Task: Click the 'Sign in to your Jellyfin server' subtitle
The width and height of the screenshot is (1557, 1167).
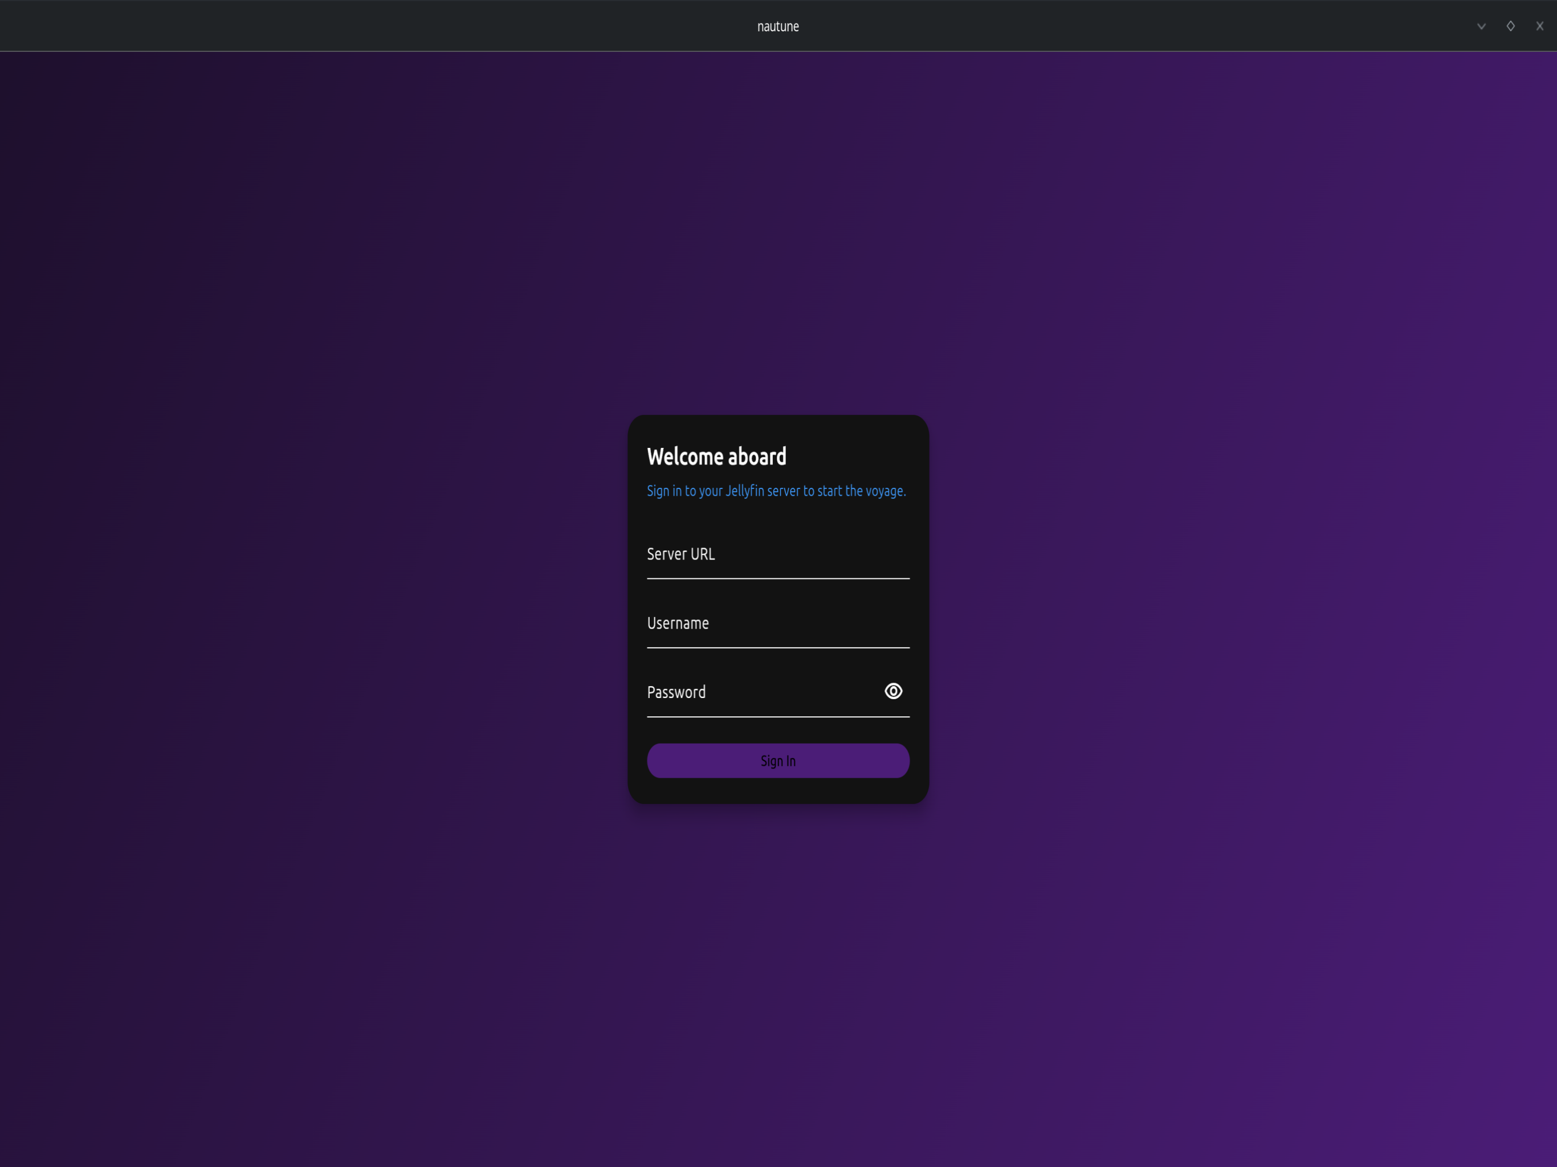Action: (x=776, y=491)
